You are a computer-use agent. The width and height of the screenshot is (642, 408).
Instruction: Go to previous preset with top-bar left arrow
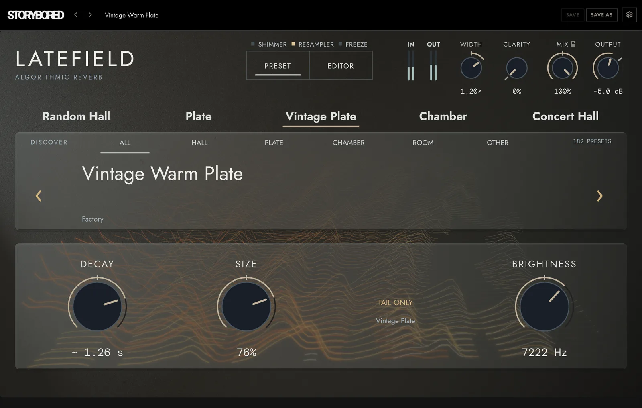coord(76,15)
